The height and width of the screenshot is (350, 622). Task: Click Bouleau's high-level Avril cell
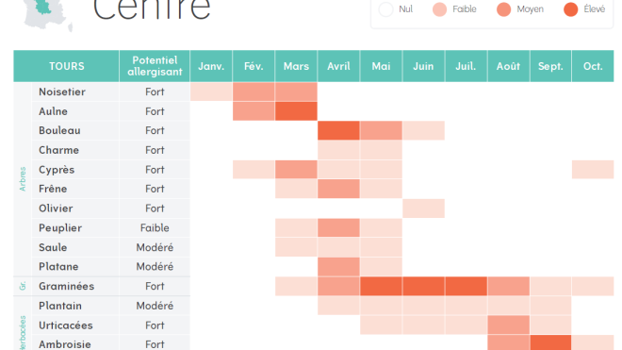(338, 130)
